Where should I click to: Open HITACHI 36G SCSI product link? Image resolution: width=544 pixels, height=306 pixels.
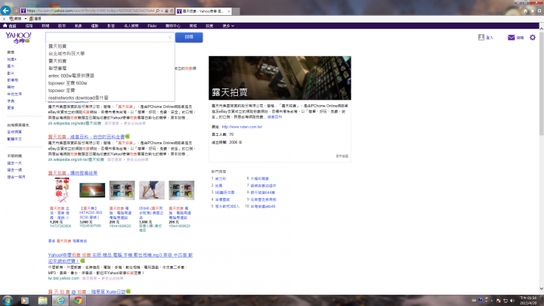[x=90, y=212]
